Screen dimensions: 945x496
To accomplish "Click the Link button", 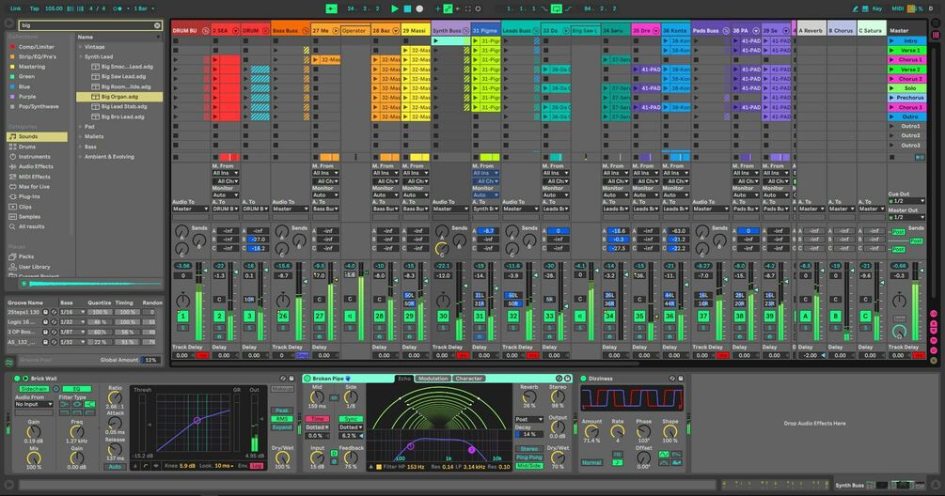I will (16, 8).
